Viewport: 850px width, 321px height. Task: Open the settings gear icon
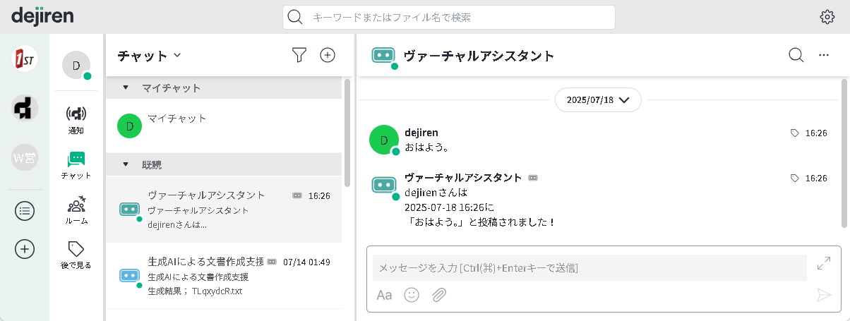coord(827,18)
